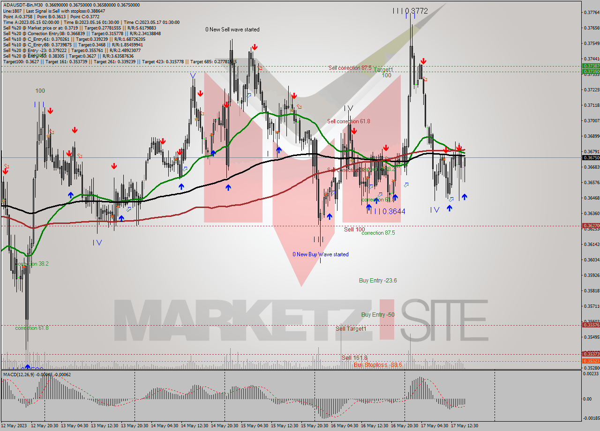Screen dimensions: 600x431
Task: Click the green 'correction 38.2' label
Action: point(32,264)
